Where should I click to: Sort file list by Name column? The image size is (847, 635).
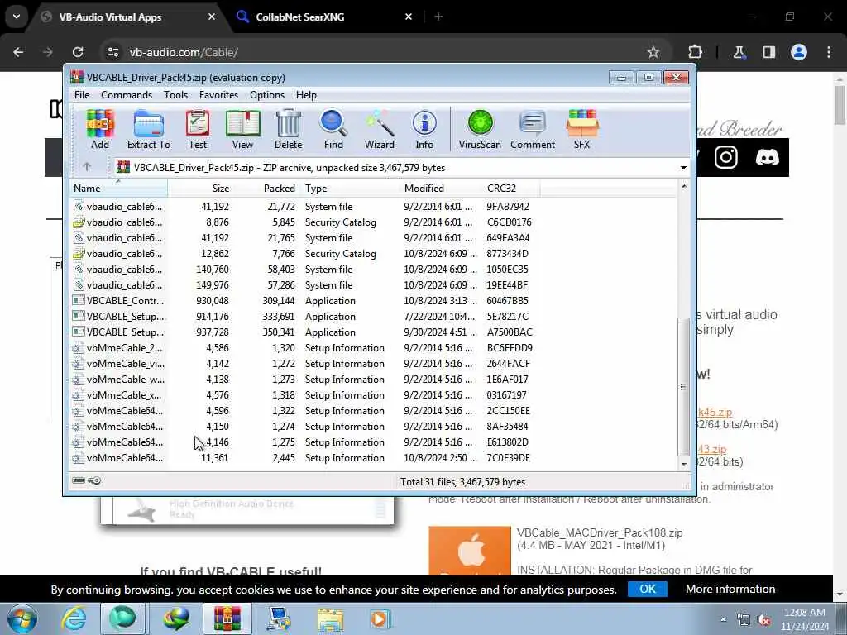pos(119,189)
